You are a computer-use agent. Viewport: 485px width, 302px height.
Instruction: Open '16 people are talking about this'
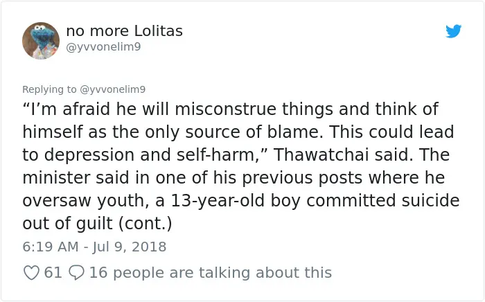[211, 273]
